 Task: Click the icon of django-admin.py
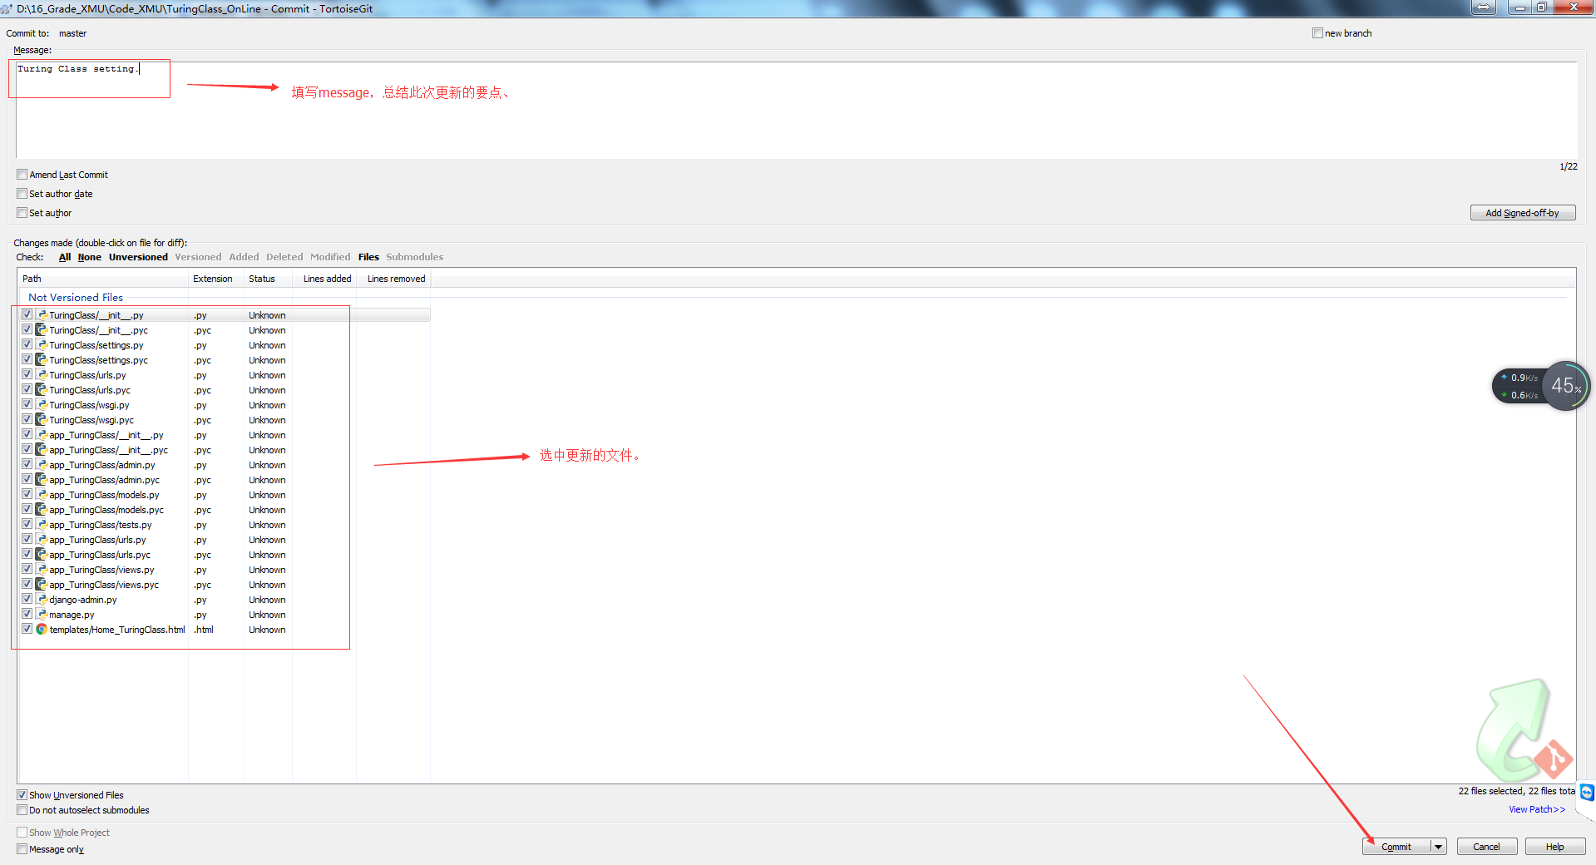tap(42, 600)
